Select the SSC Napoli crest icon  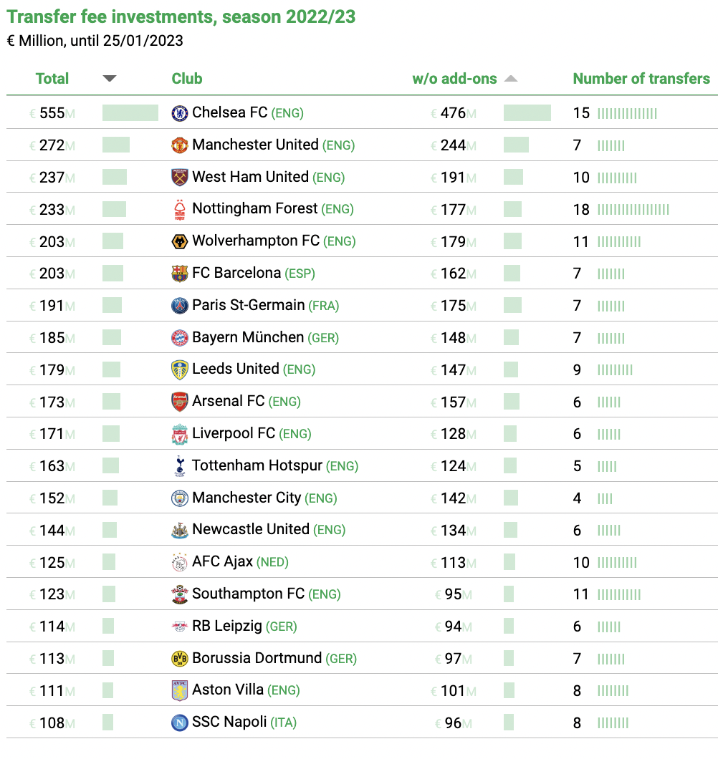coord(180,722)
